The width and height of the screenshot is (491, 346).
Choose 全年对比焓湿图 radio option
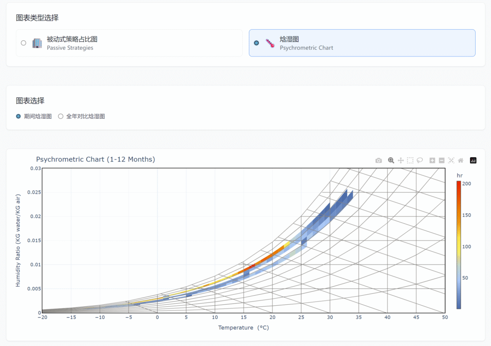(61, 116)
